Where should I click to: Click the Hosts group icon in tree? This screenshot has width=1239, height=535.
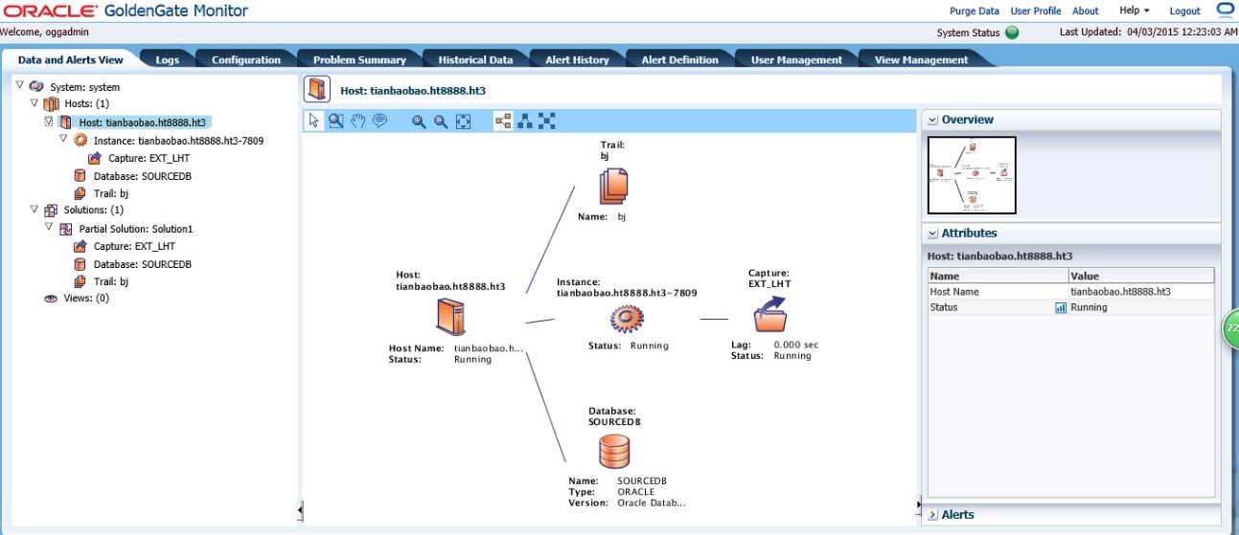pos(52,103)
